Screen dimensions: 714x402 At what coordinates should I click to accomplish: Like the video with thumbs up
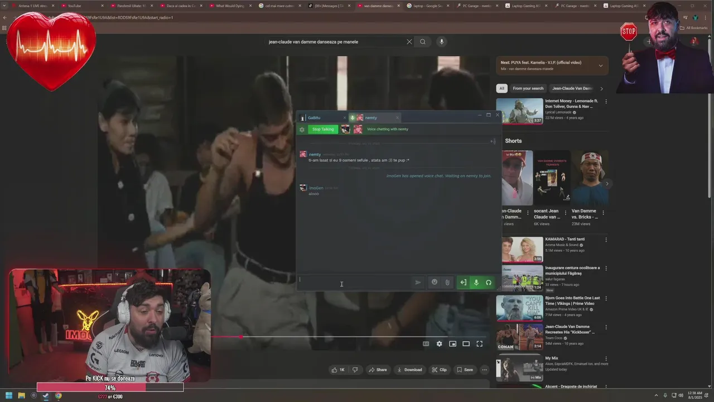338,370
